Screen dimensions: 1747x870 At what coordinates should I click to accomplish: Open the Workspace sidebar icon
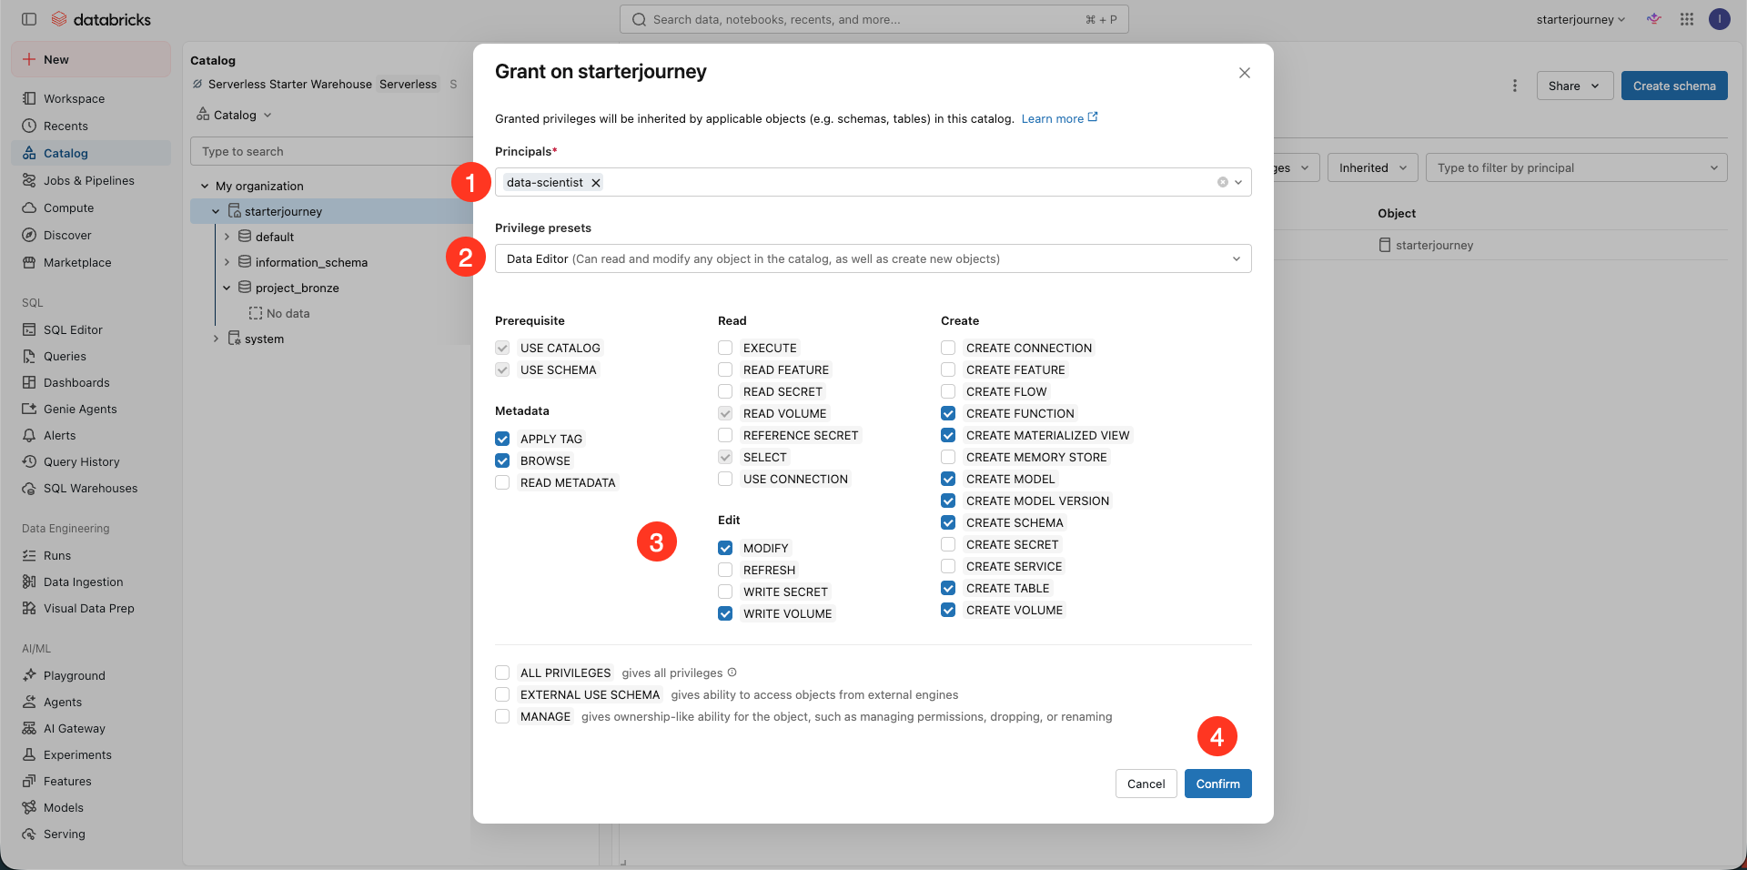[29, 98]
